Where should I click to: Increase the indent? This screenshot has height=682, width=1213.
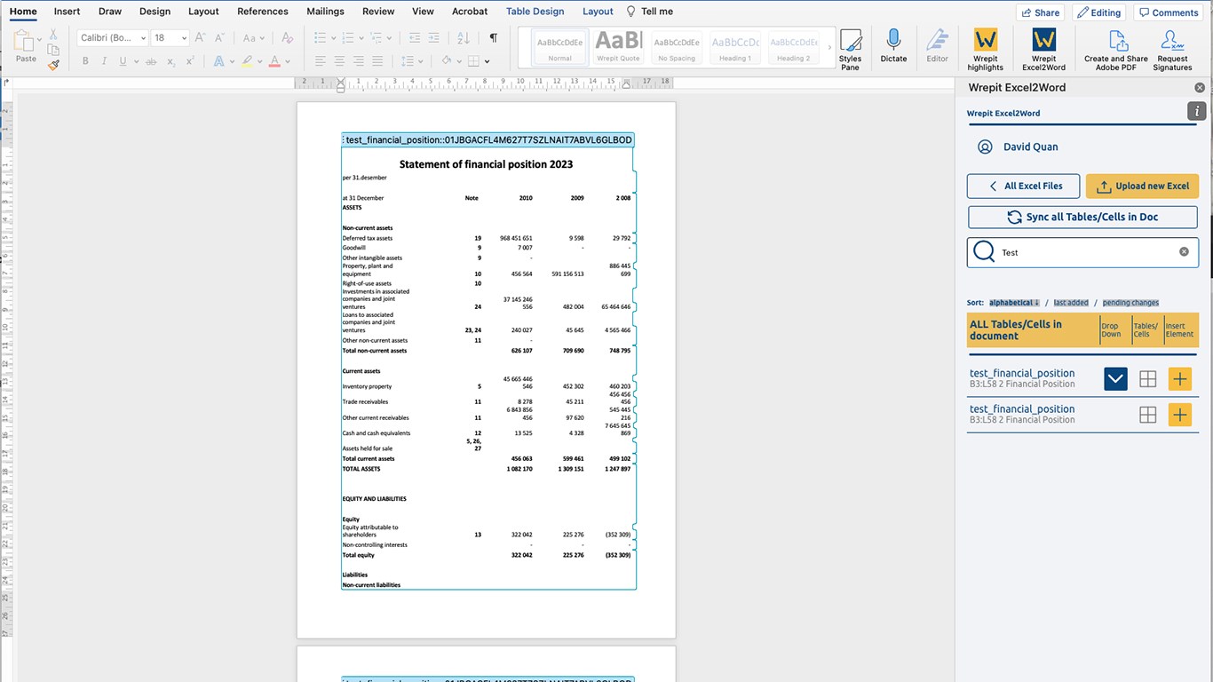pyautogui.click(x=433, y=37)
